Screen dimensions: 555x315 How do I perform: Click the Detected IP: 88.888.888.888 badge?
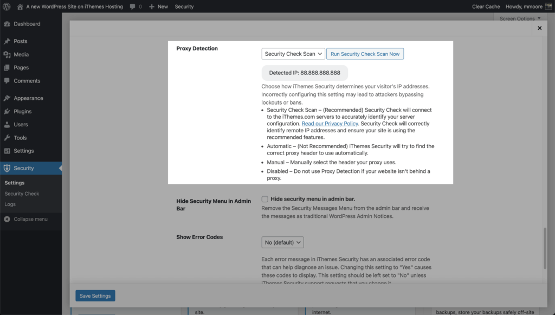pos(305,73)
